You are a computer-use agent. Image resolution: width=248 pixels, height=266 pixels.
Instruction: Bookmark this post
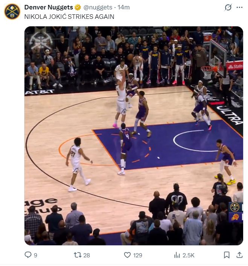point(227,255)
